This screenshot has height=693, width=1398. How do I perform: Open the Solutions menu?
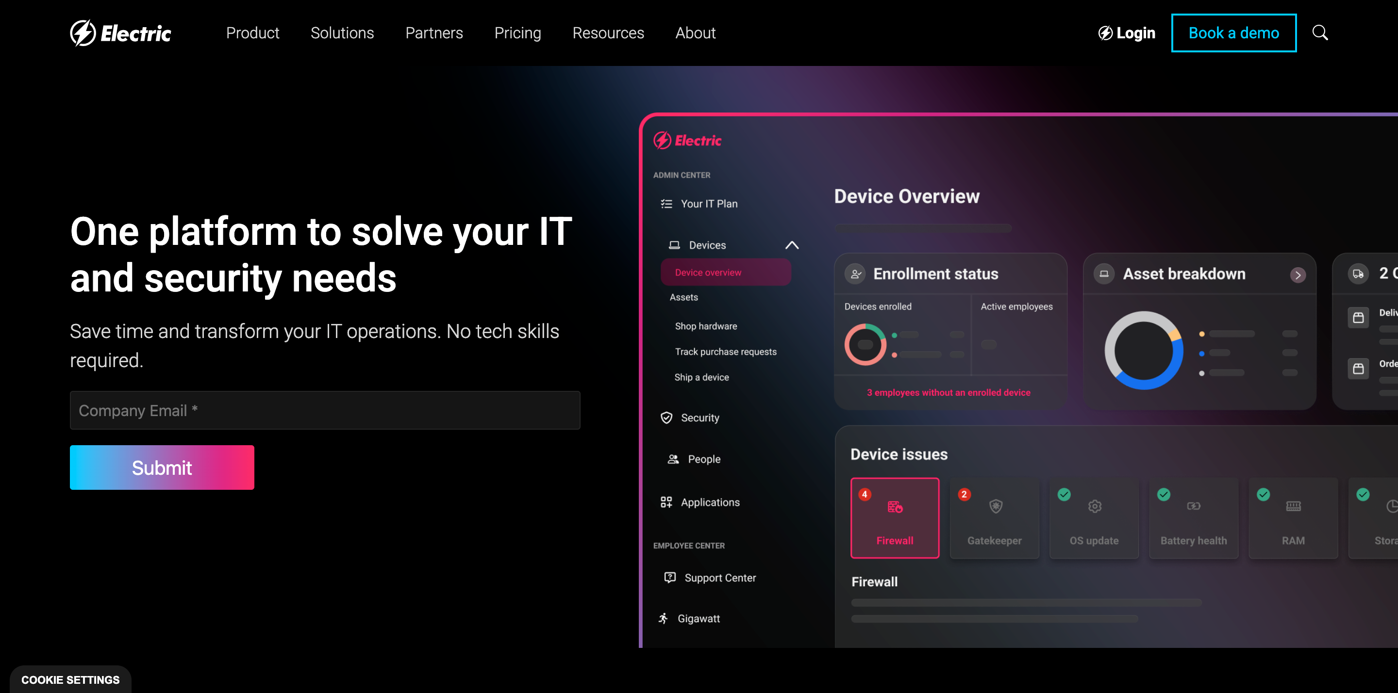[x=342, y=33]
